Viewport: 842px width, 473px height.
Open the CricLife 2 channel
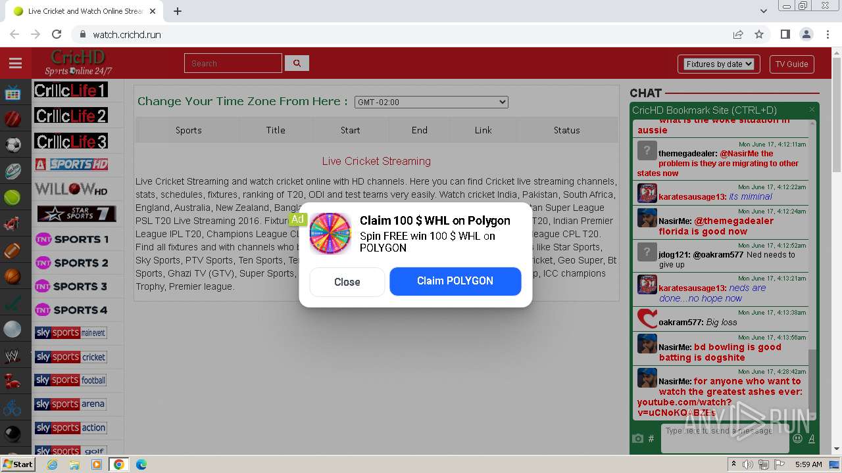71,116
